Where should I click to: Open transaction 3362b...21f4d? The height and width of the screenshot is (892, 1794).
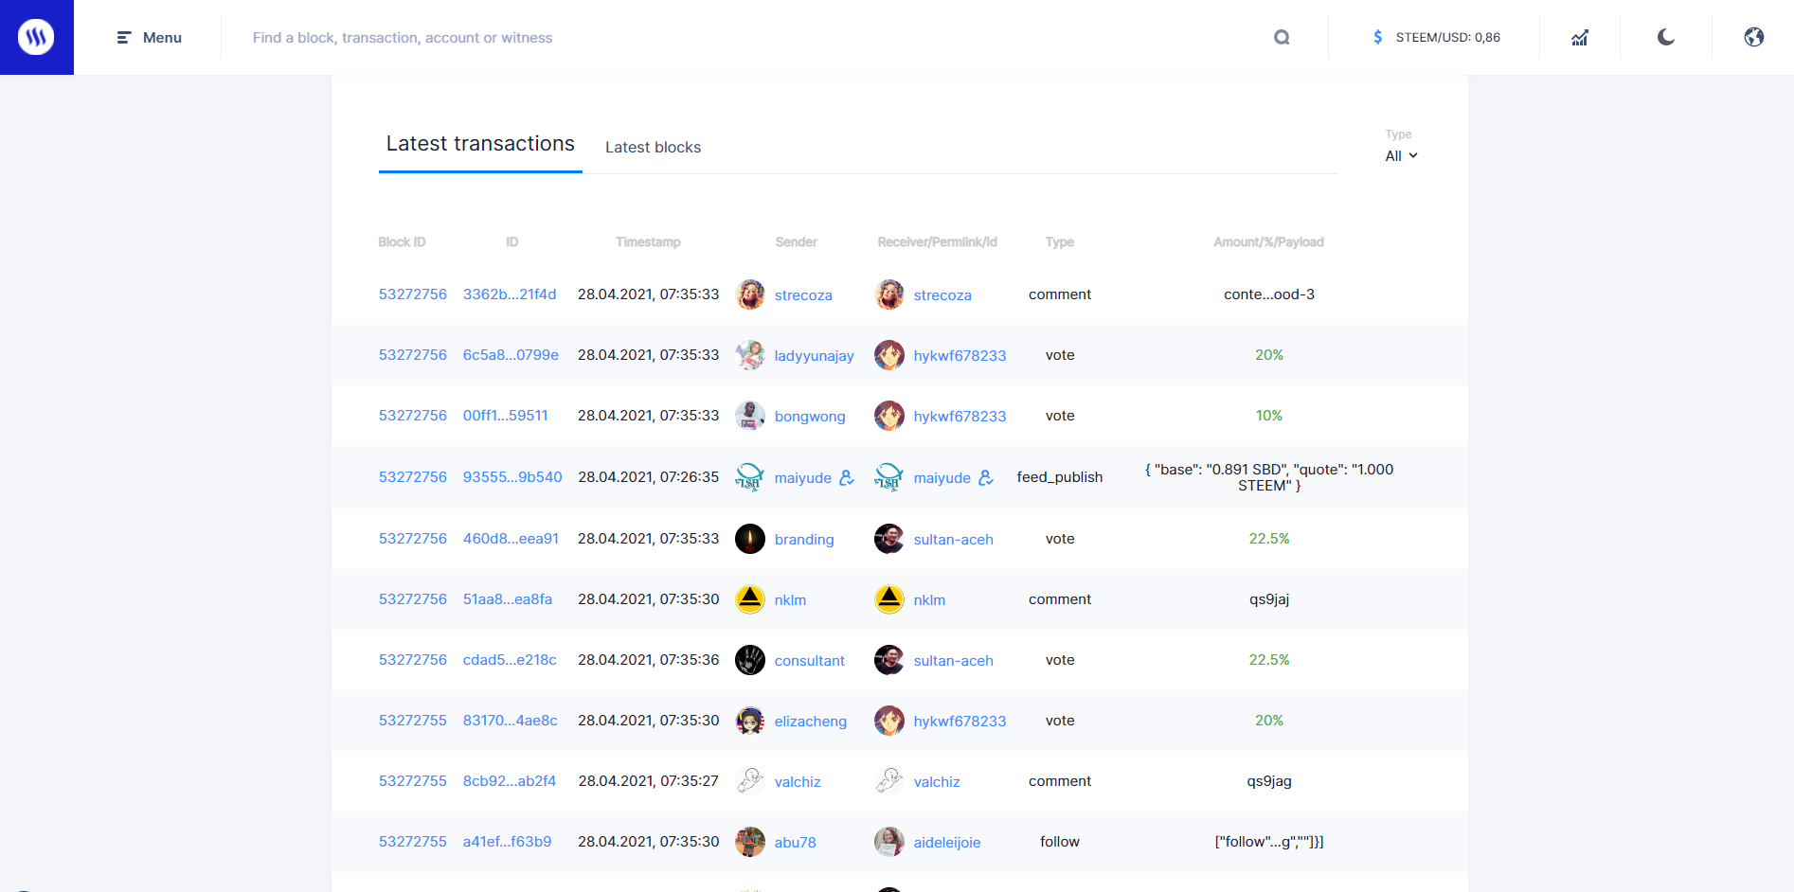tap(510, 294)
